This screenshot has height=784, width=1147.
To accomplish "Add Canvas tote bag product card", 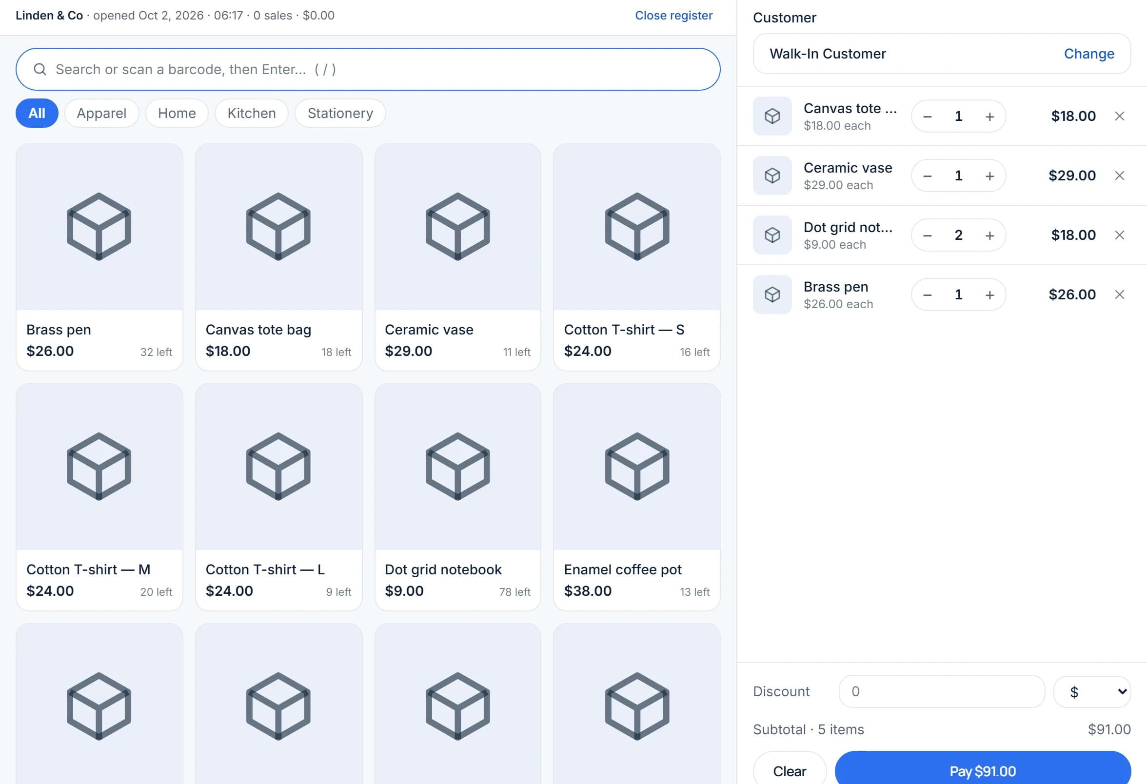I will (x=278, y=257).
